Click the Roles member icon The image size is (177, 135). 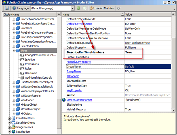22,69
